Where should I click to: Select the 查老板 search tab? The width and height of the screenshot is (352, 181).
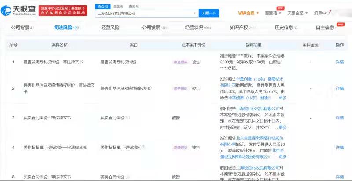coord(118,7)
